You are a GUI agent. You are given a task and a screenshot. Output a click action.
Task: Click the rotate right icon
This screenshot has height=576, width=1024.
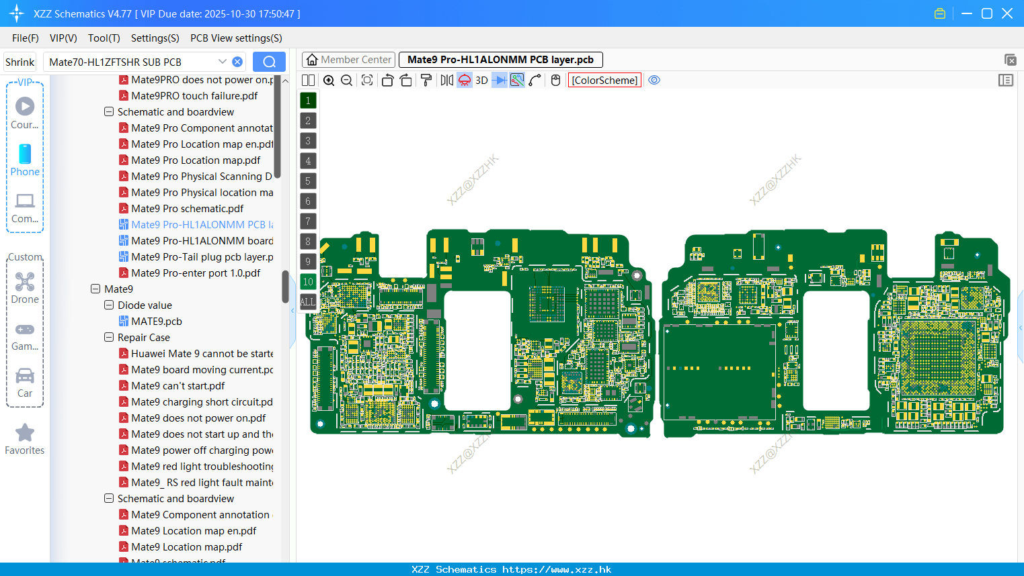click(406, 80)
